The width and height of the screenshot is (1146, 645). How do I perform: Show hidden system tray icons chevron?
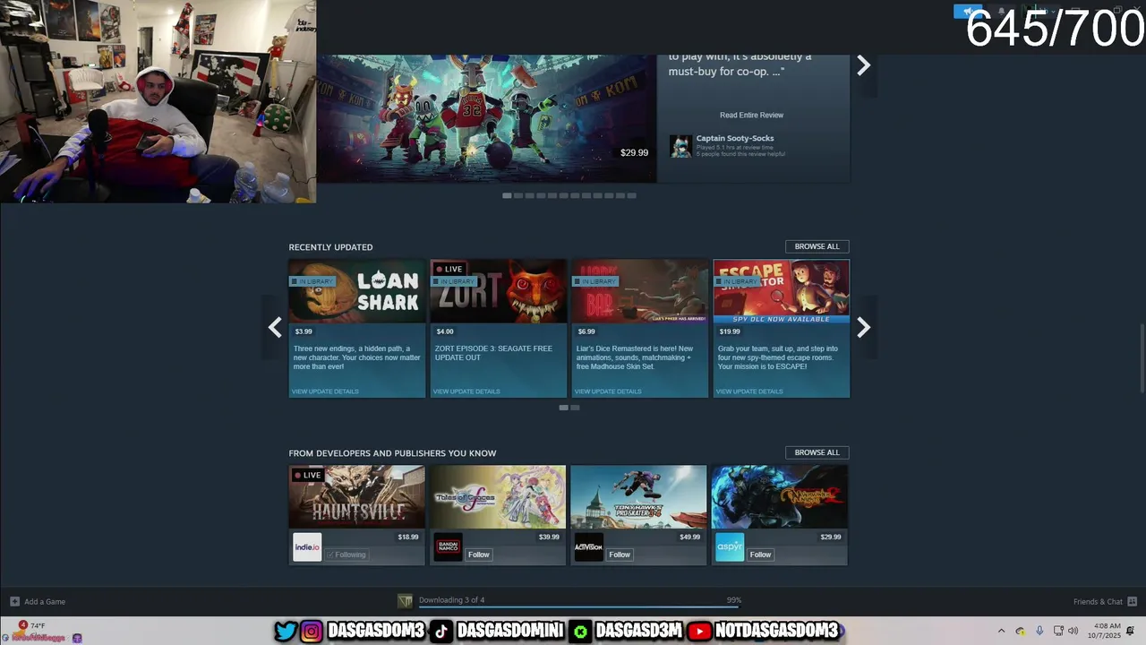click(1001, 631)
